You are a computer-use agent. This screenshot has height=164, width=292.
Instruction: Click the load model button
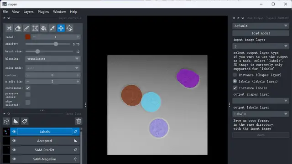[261, 33]
